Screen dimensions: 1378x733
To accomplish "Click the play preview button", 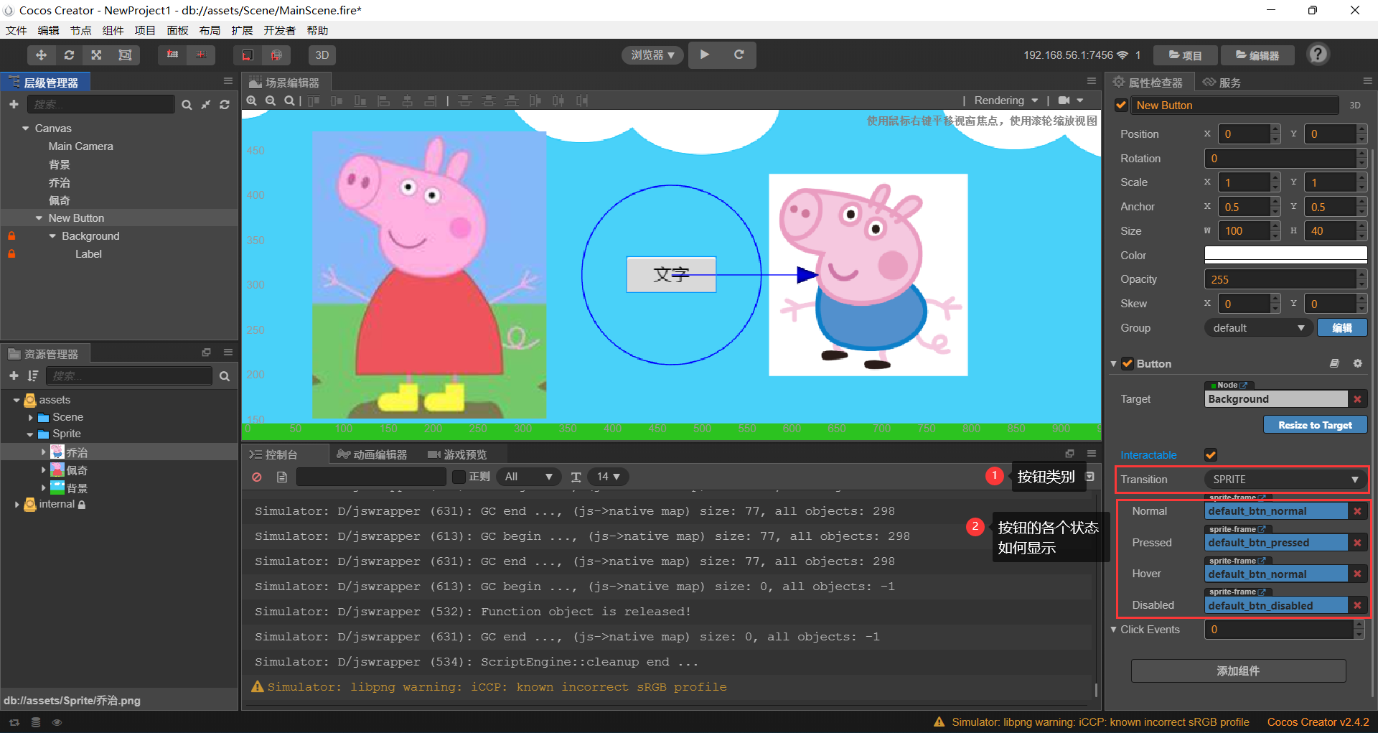I will click(705, 55).
